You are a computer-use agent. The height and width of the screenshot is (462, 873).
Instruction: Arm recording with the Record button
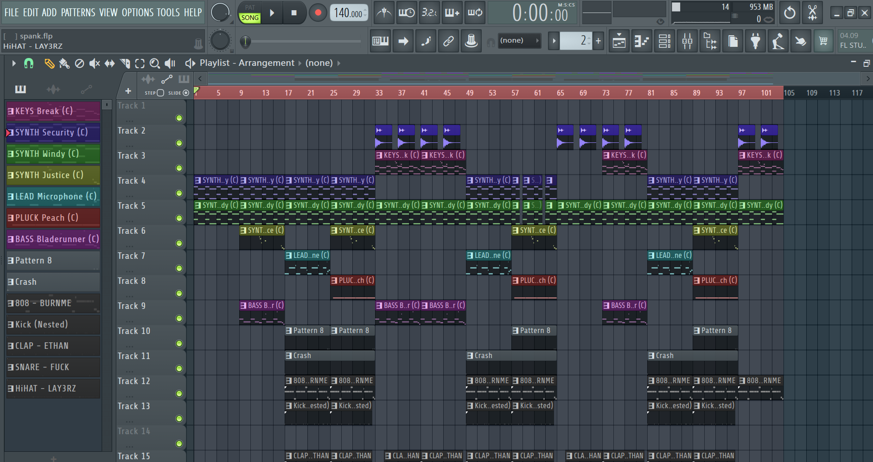coord(318,13)
